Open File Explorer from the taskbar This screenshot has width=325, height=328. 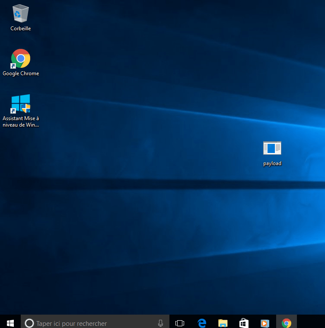223,323
